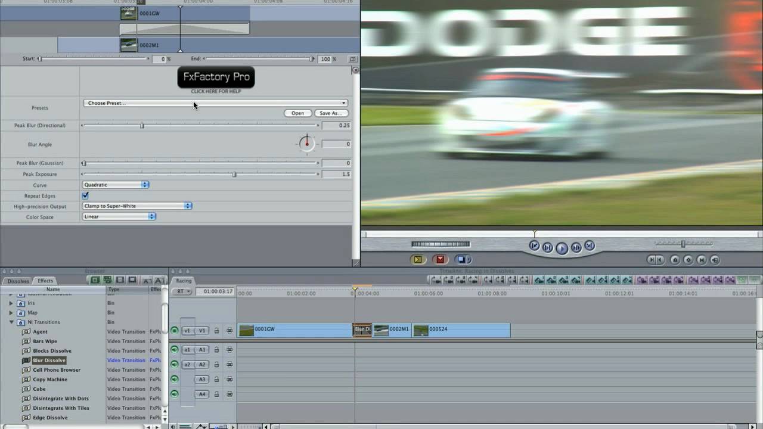Click the Peak Blur Directional value field
Viewport: 763px width, 429px height.
coord(336,126)
